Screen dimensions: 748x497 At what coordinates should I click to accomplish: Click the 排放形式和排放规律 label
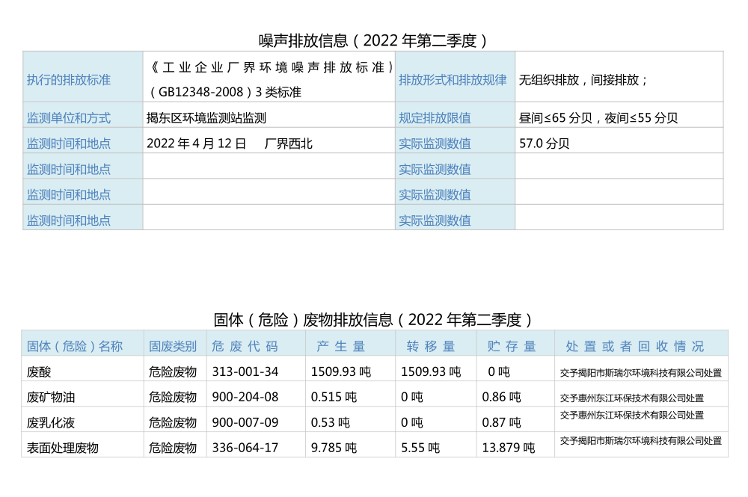(x=453, y=79)
